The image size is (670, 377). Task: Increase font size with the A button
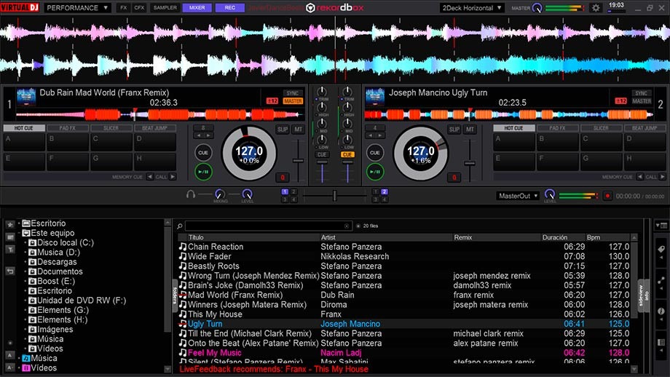click(x=10, y=354)
